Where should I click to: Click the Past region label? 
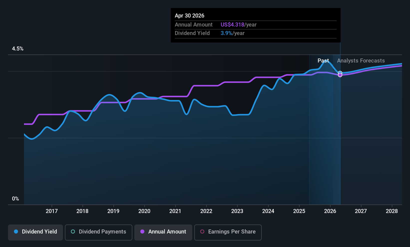323,61
